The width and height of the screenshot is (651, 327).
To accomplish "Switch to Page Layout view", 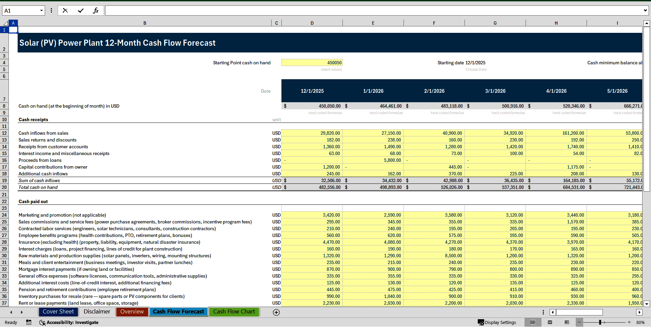I will click(x=550, y=322).
